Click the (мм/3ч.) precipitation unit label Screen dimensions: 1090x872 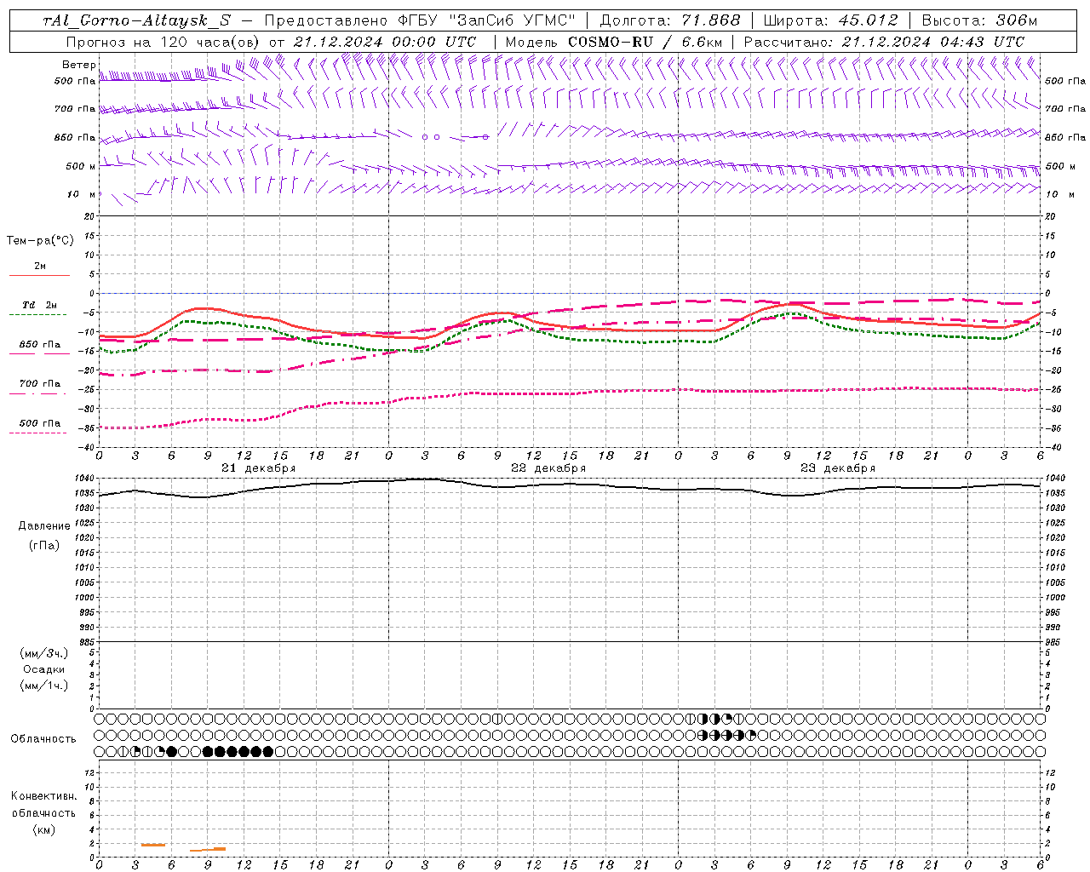(44, 653)
